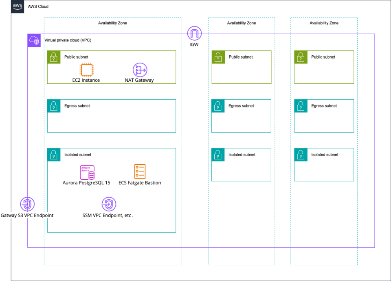Viewport: 391px width, 281px height.
Task: Click the padlock icon on first Public subnet
Action: tap(53, 57)
